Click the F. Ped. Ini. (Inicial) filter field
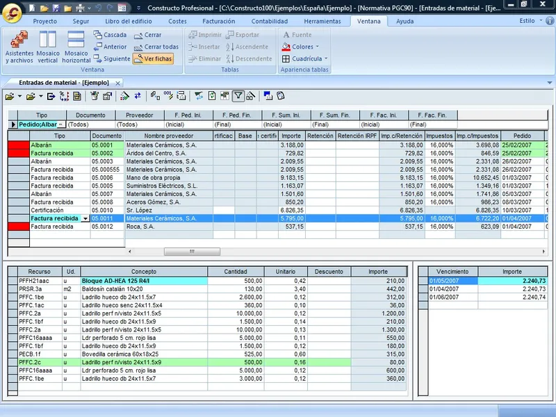This screenshot has height=417, width=556. click(188, 124)
